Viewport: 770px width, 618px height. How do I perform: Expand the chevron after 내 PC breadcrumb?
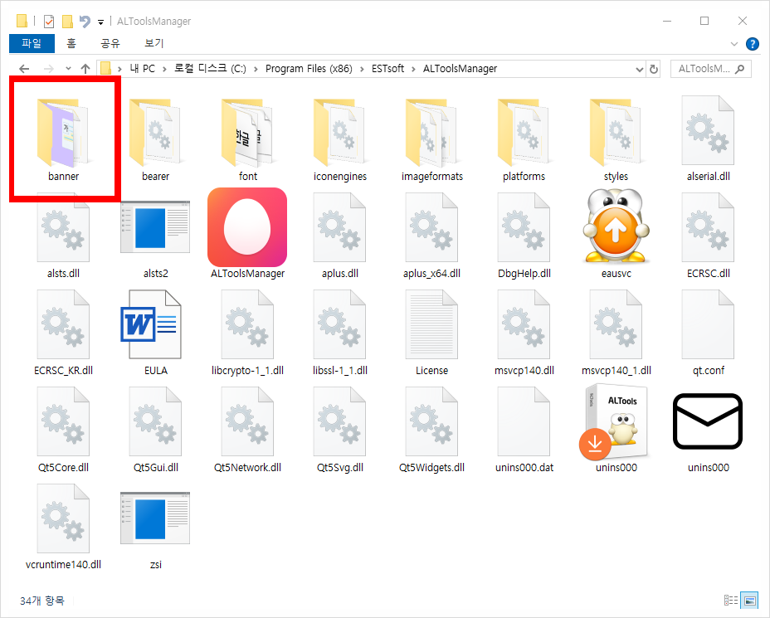[165, 69]
